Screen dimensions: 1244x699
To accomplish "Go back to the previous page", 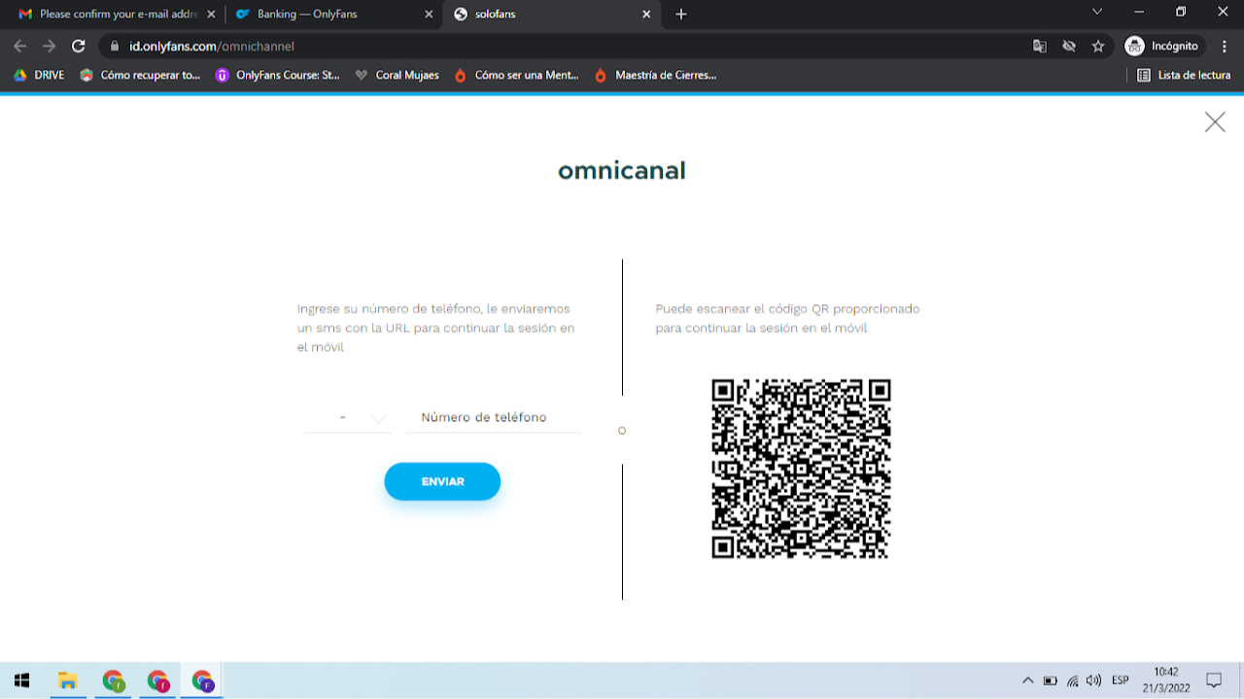I will (x=20, y=46).
